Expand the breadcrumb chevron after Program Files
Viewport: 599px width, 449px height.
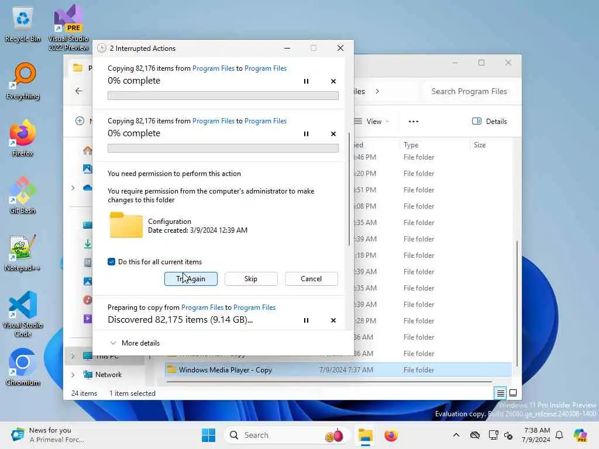click(377, 91)
